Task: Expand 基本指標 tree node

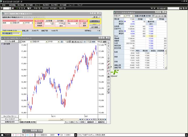Action: [x=2, y=44]
